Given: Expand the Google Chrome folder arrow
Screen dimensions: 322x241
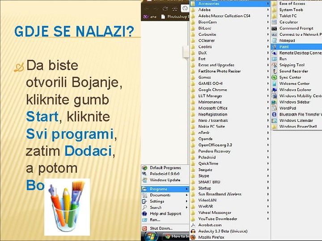Looking at the screenshot, I should click(268, 90).
